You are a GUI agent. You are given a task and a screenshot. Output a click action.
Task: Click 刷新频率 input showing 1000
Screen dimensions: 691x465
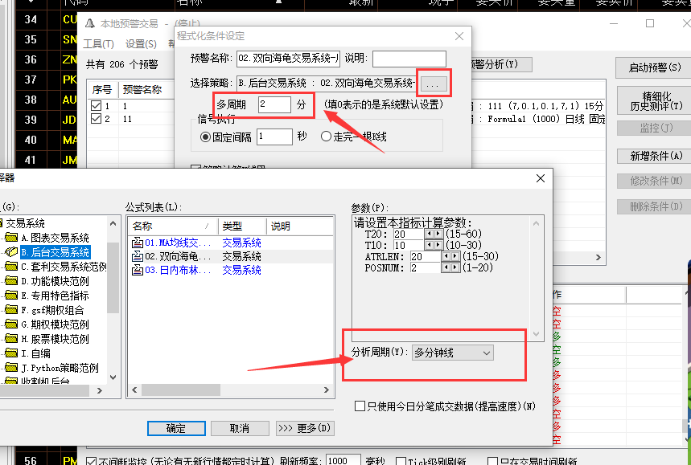[343, 460]
